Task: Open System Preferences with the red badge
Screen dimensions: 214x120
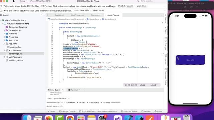Action: [x=102, y=118]
